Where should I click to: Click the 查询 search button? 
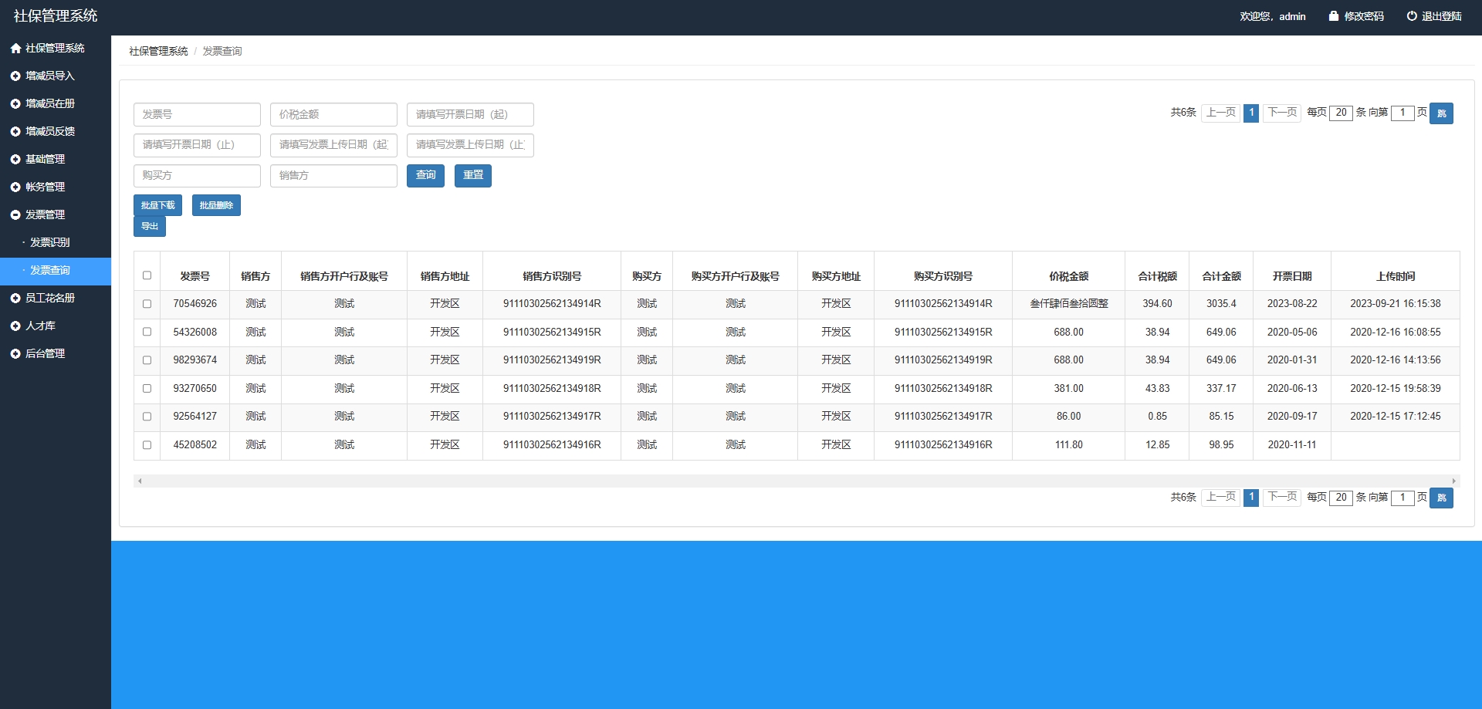point(425,175)
